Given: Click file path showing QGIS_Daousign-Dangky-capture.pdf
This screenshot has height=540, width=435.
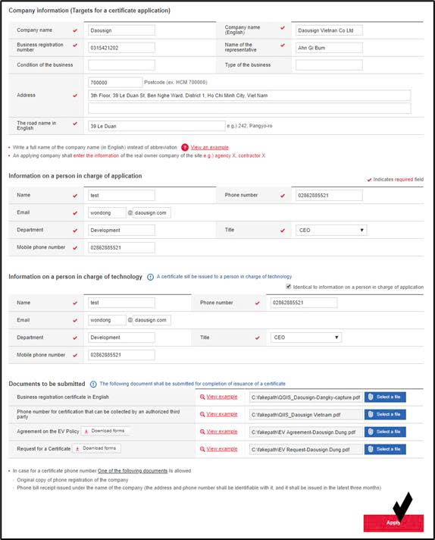Looking at the screenshot, I should point(306,397).
